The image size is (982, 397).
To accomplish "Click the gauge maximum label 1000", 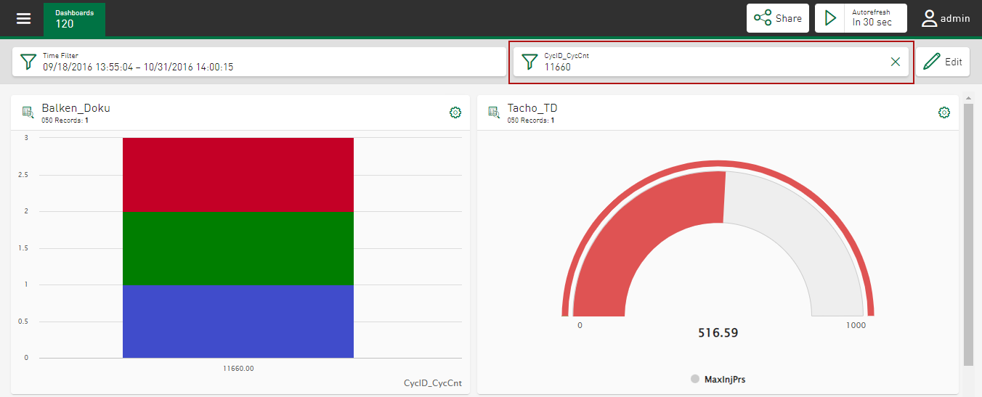I will coord(856,325).
